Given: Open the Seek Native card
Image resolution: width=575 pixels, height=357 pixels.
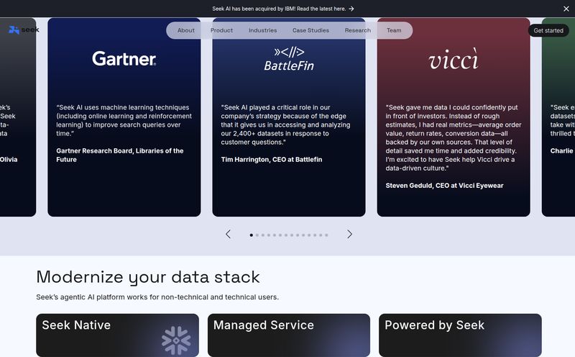Looking at the screenshot, I should tap(117, 335).
